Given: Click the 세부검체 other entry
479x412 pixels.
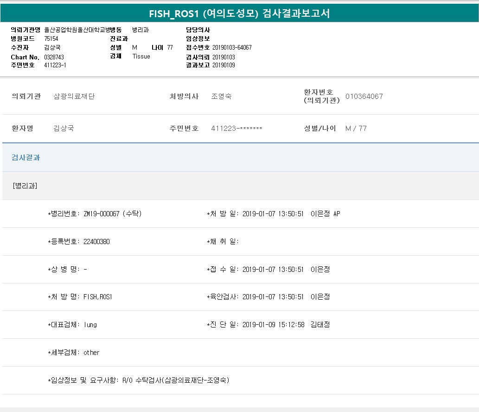Looking at the screenshot, I should (x=91, y=353).
